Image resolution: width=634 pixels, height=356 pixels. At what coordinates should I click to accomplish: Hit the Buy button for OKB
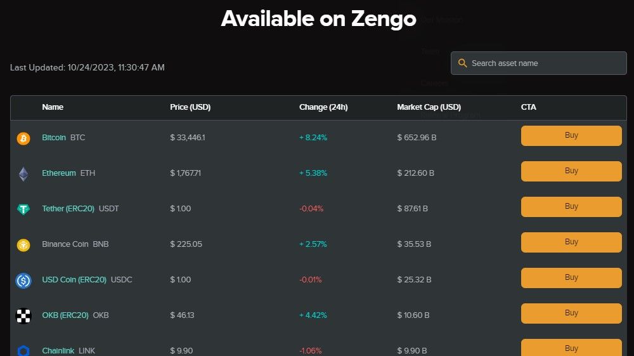pos(571,313)
